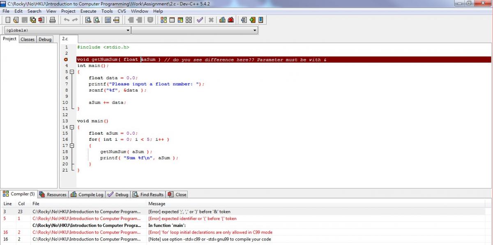This screenshot has height=245, width=493.
Task: Select the C99 mode error row
Action: (210, 232)
